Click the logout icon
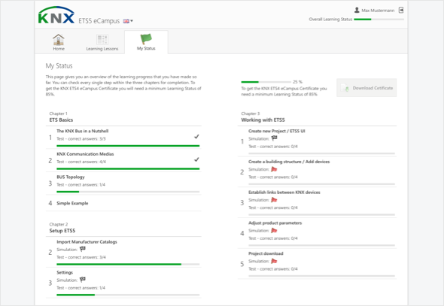 [401, 11]
